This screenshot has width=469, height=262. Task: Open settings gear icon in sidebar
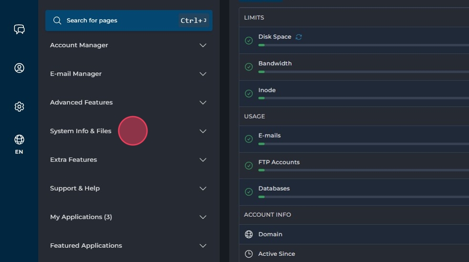point(19,107)
